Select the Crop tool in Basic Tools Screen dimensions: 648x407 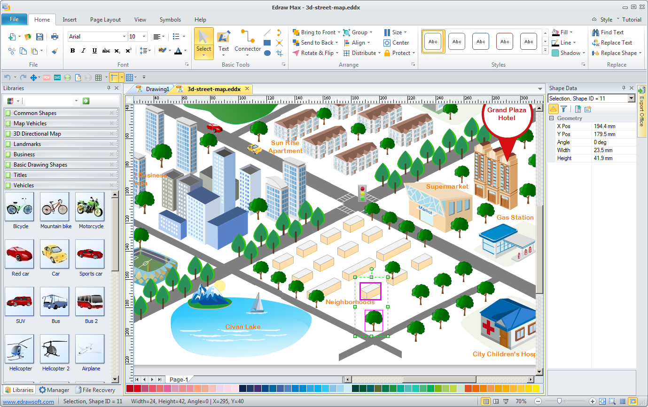[x=279, y=53]
